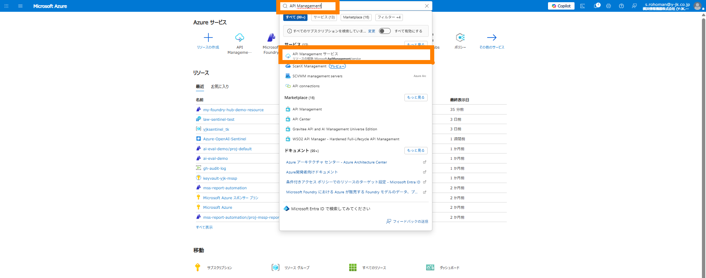Image resolution: width=706 pixels, height=278 pixels.
Task: Open the Azure-OpenAI-Sentinel resource
Action: pos(225,139)
